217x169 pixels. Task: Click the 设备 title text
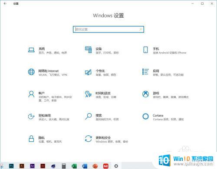pos(99,49)
